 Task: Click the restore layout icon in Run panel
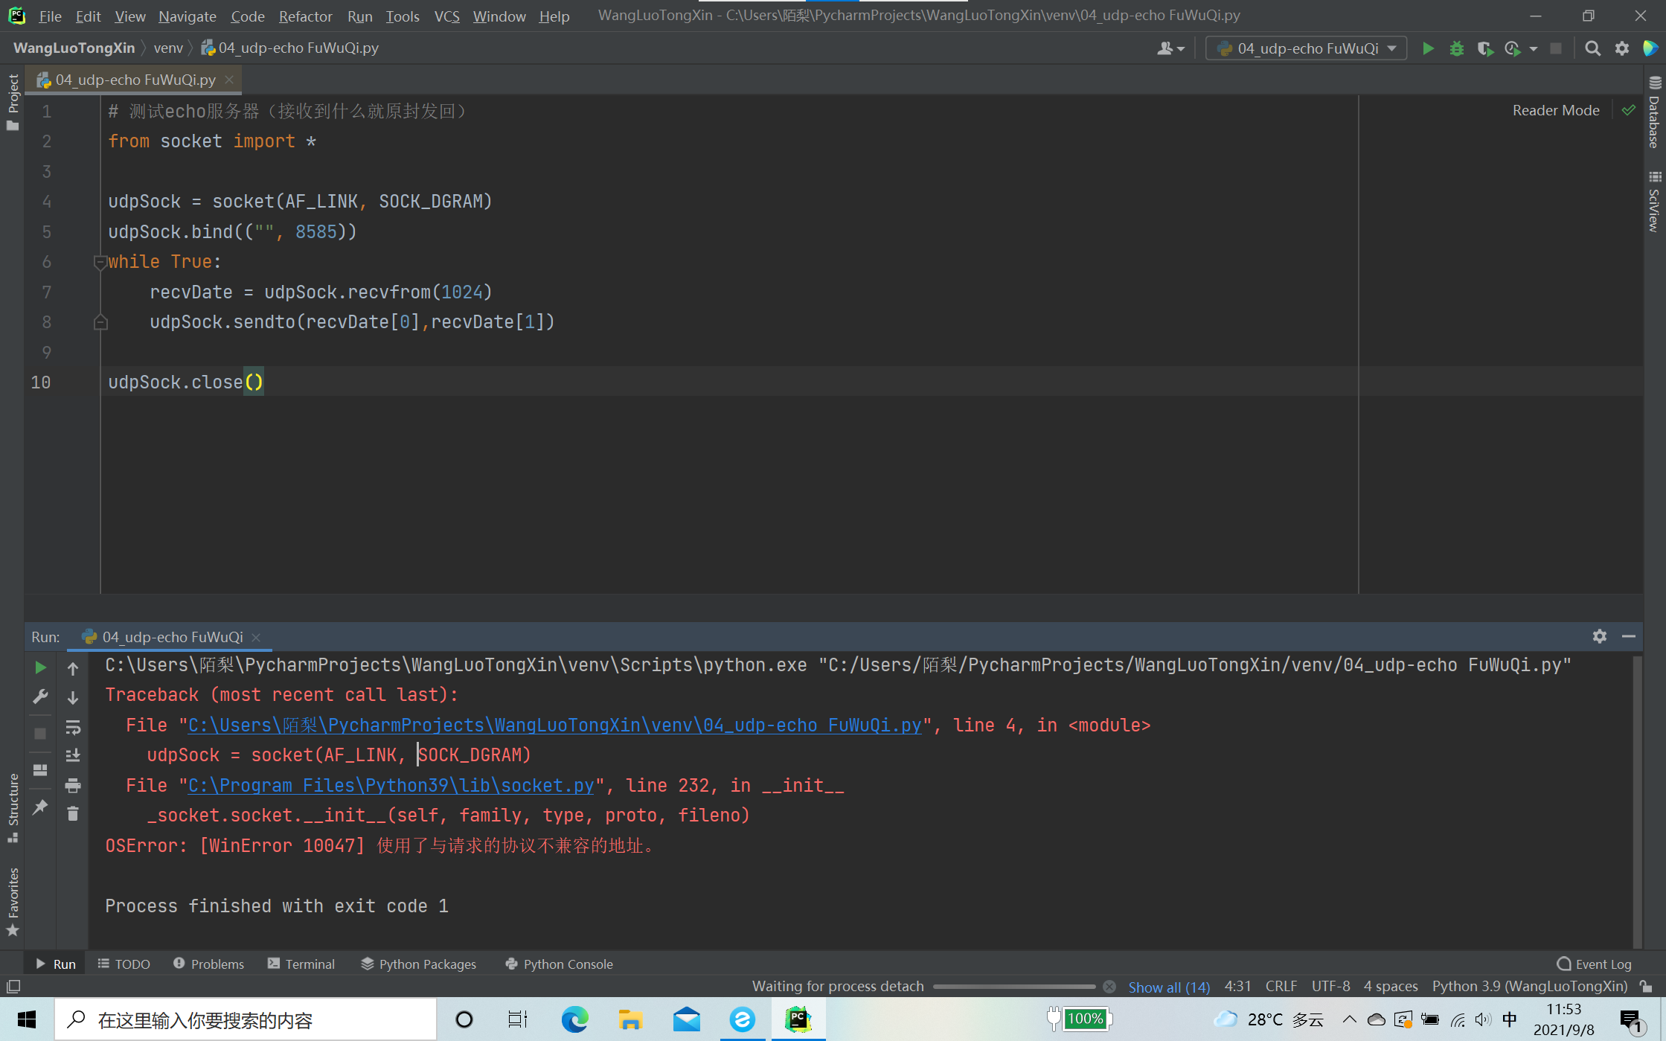pyautogui.click(x=40, y=769)
